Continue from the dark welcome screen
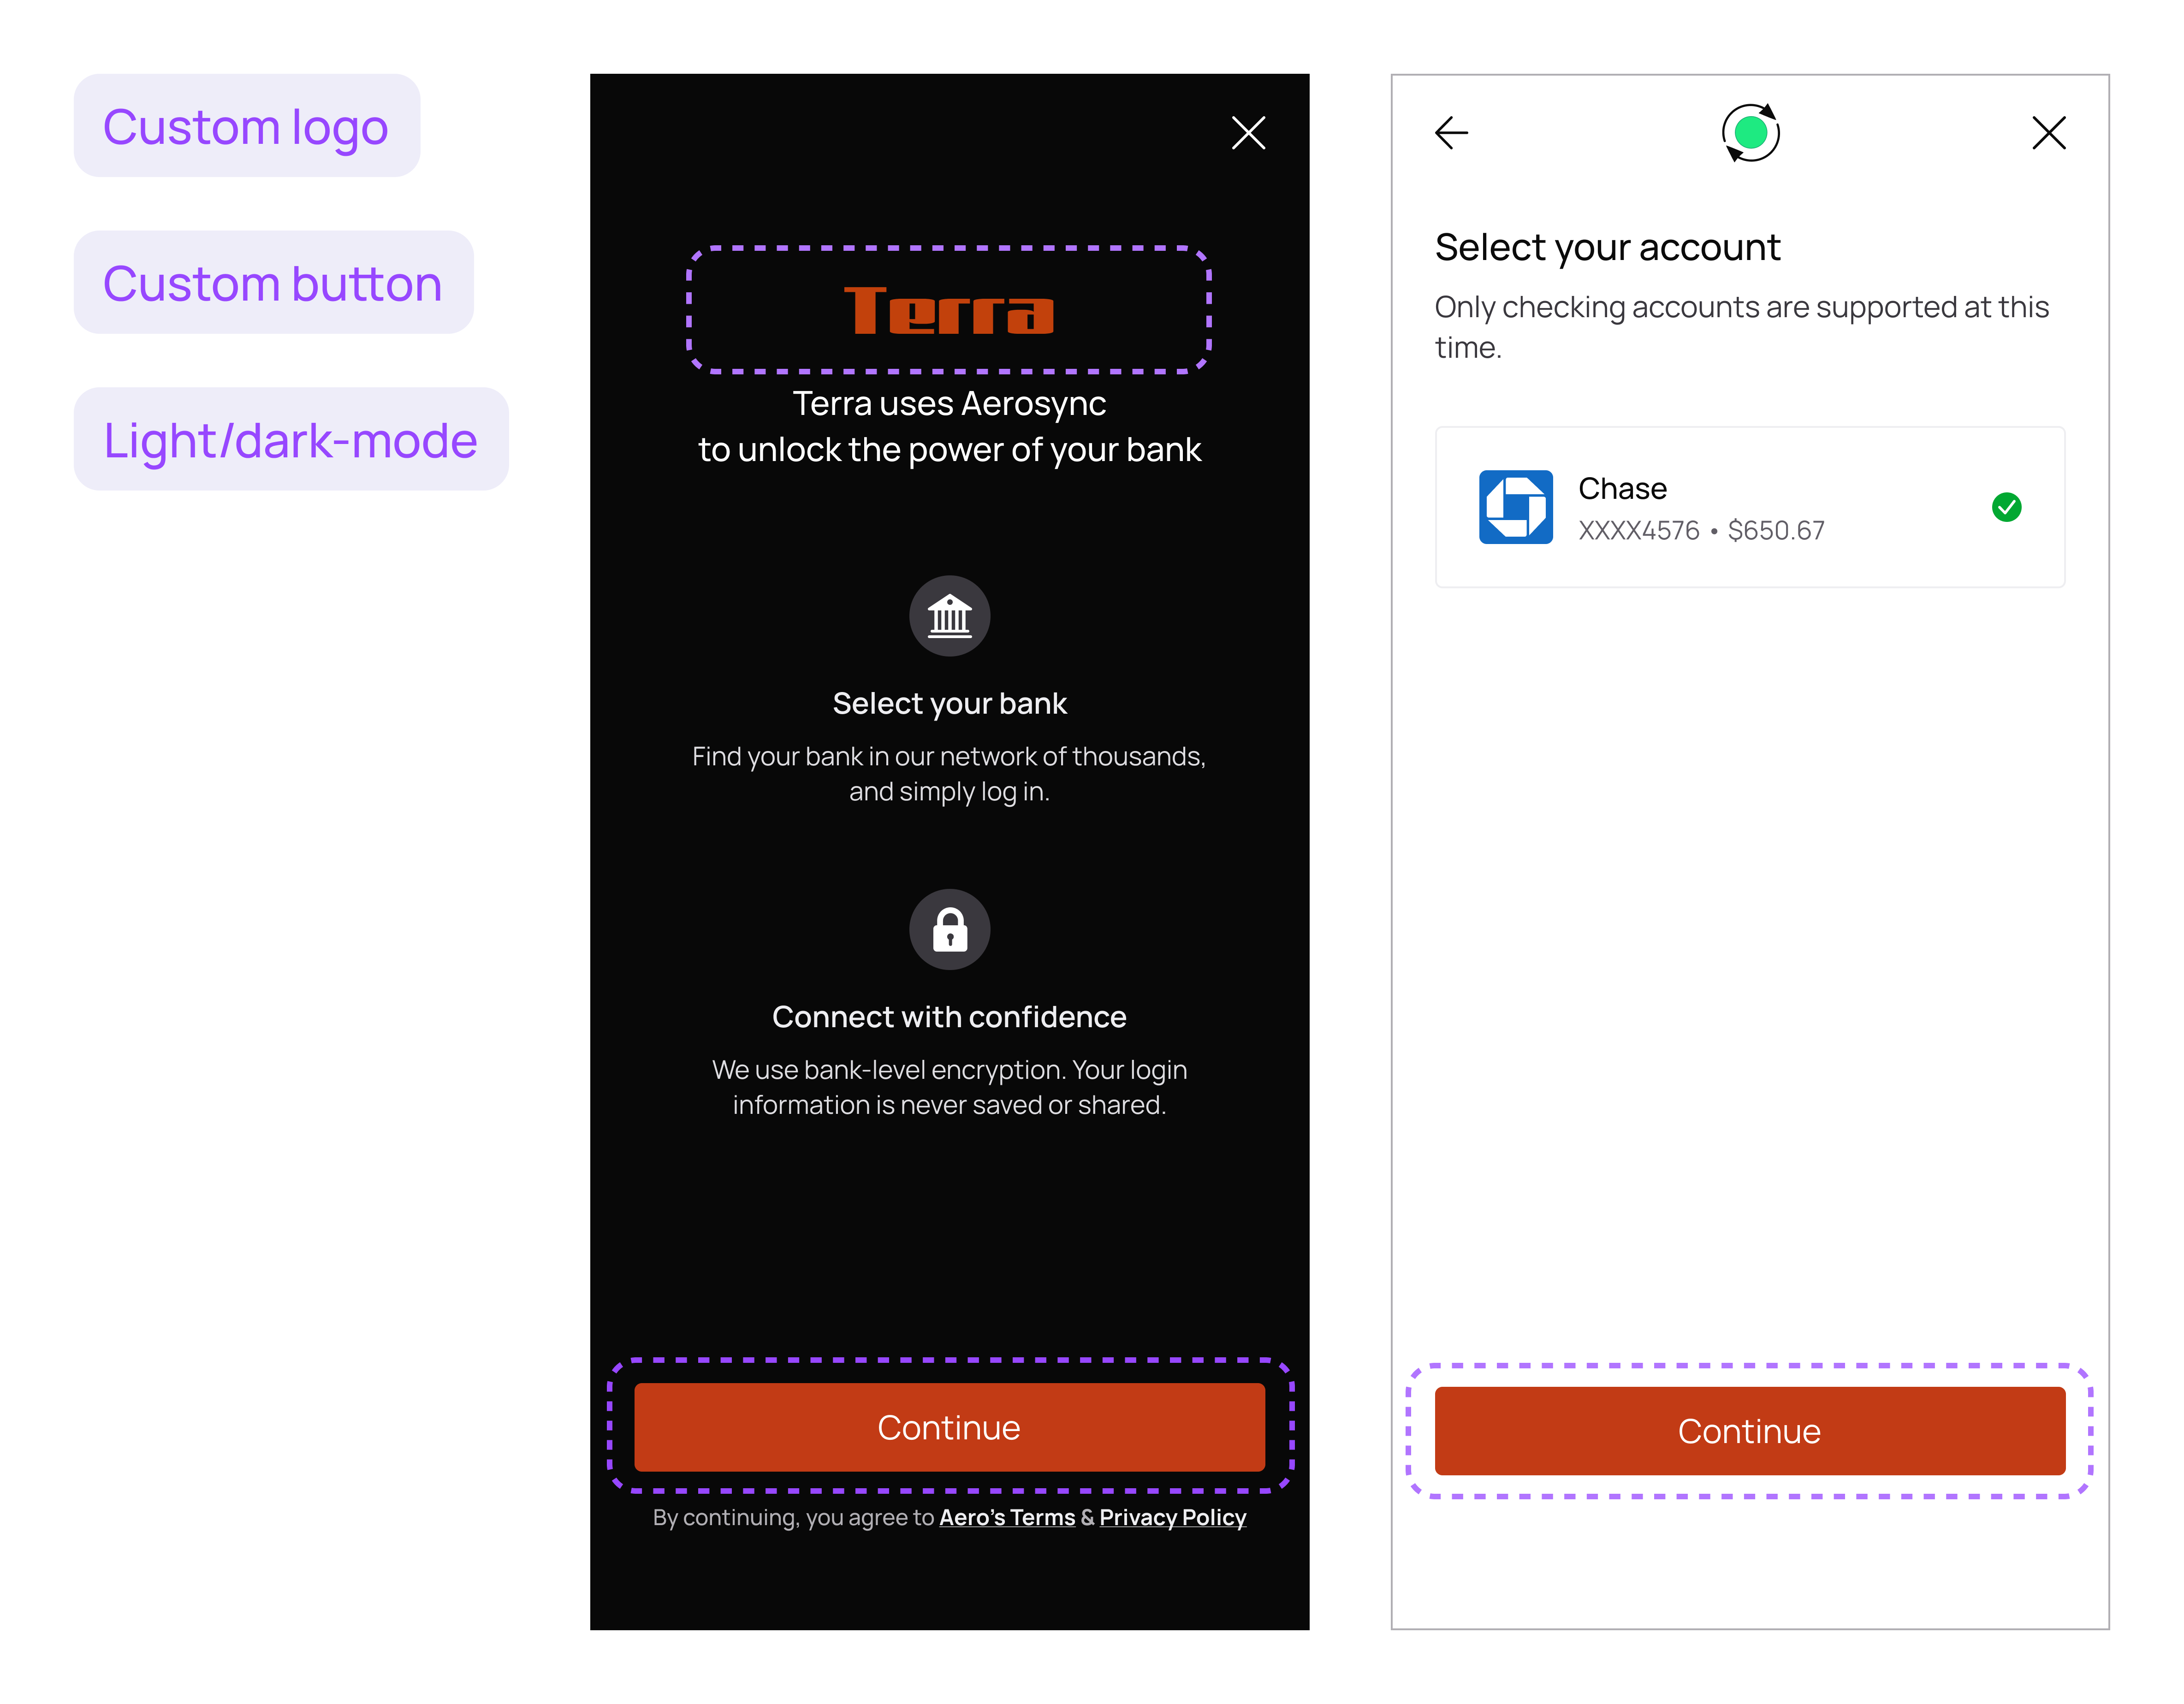 949,1427
